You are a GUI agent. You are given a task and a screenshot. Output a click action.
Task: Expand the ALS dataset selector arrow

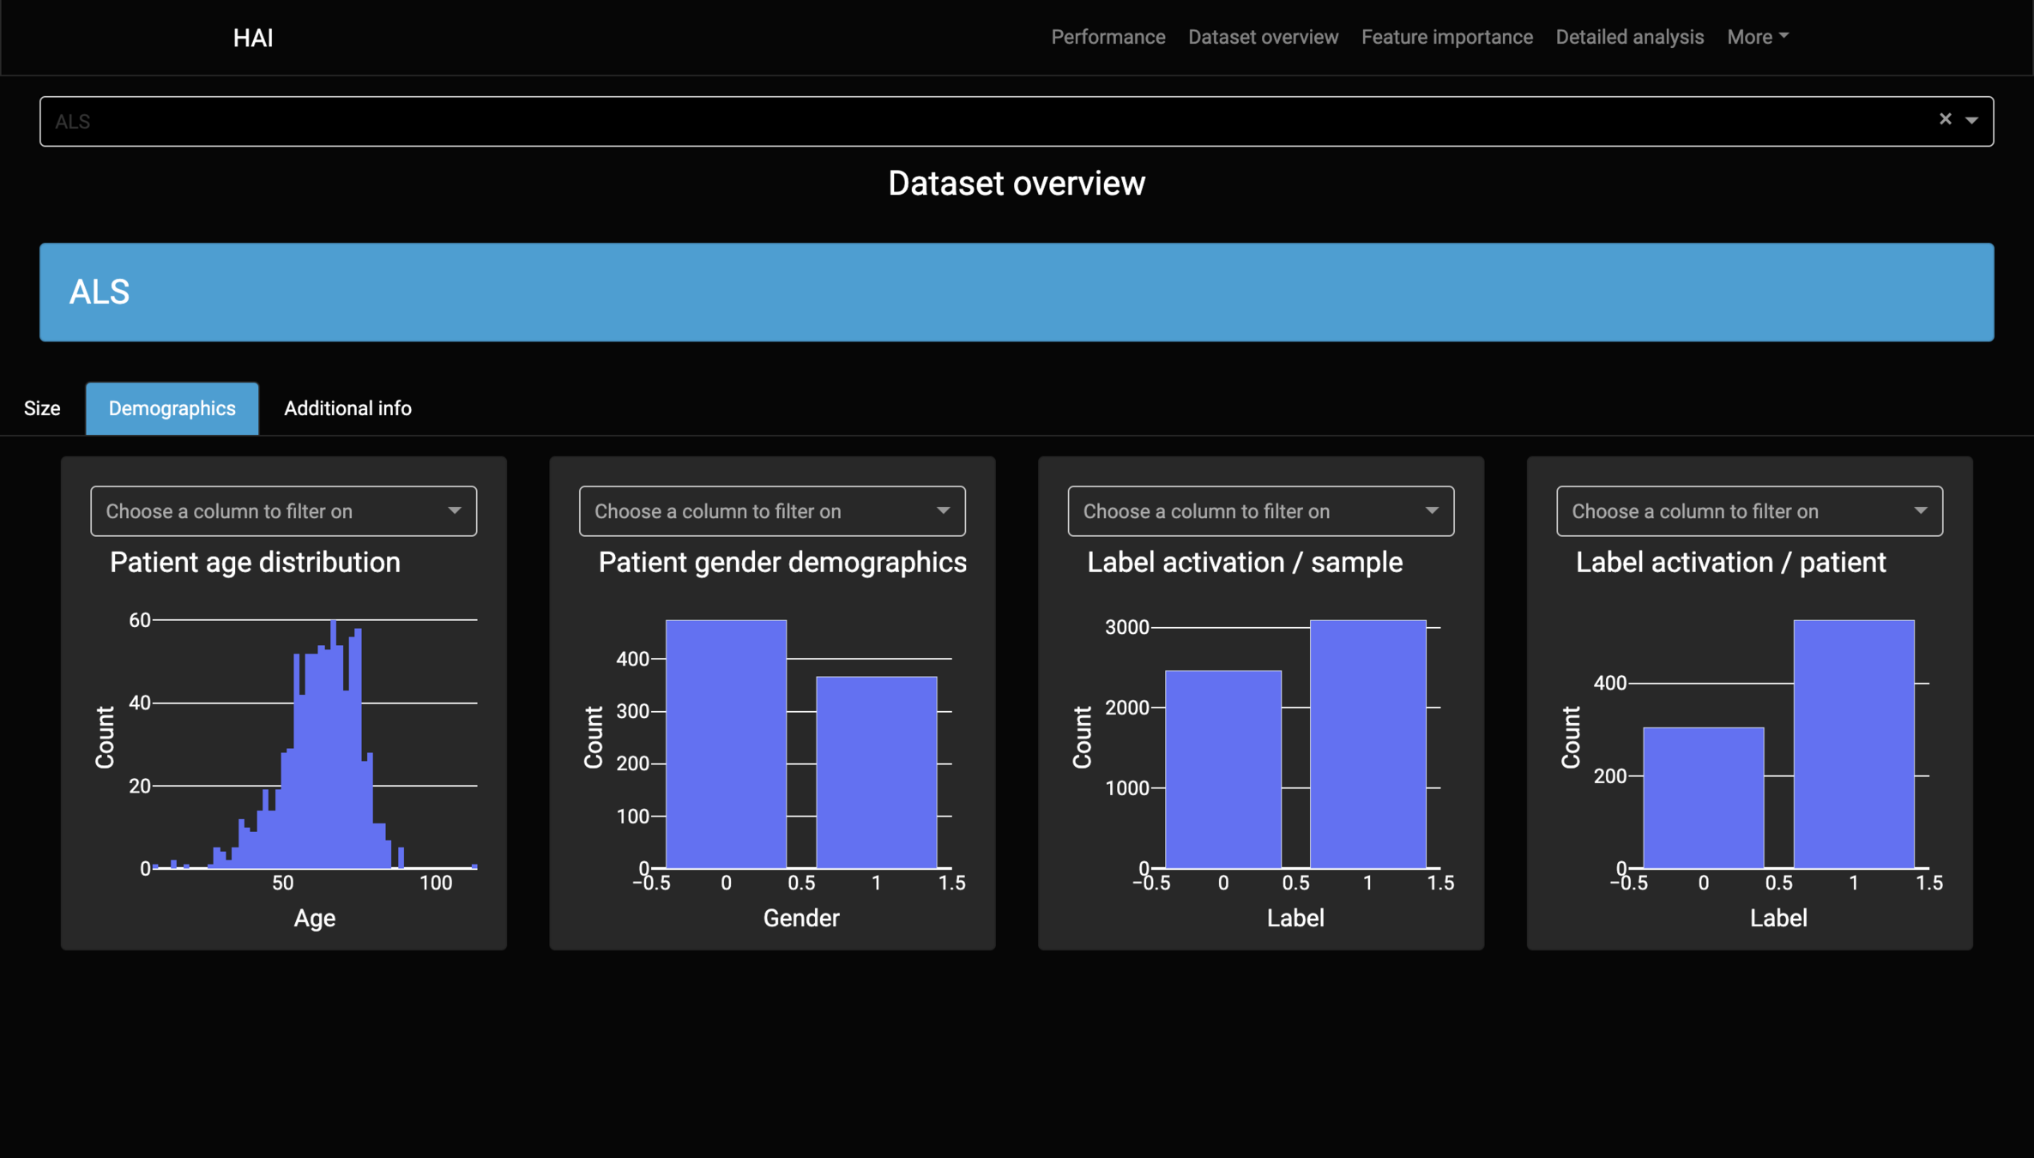point(1971,121)
